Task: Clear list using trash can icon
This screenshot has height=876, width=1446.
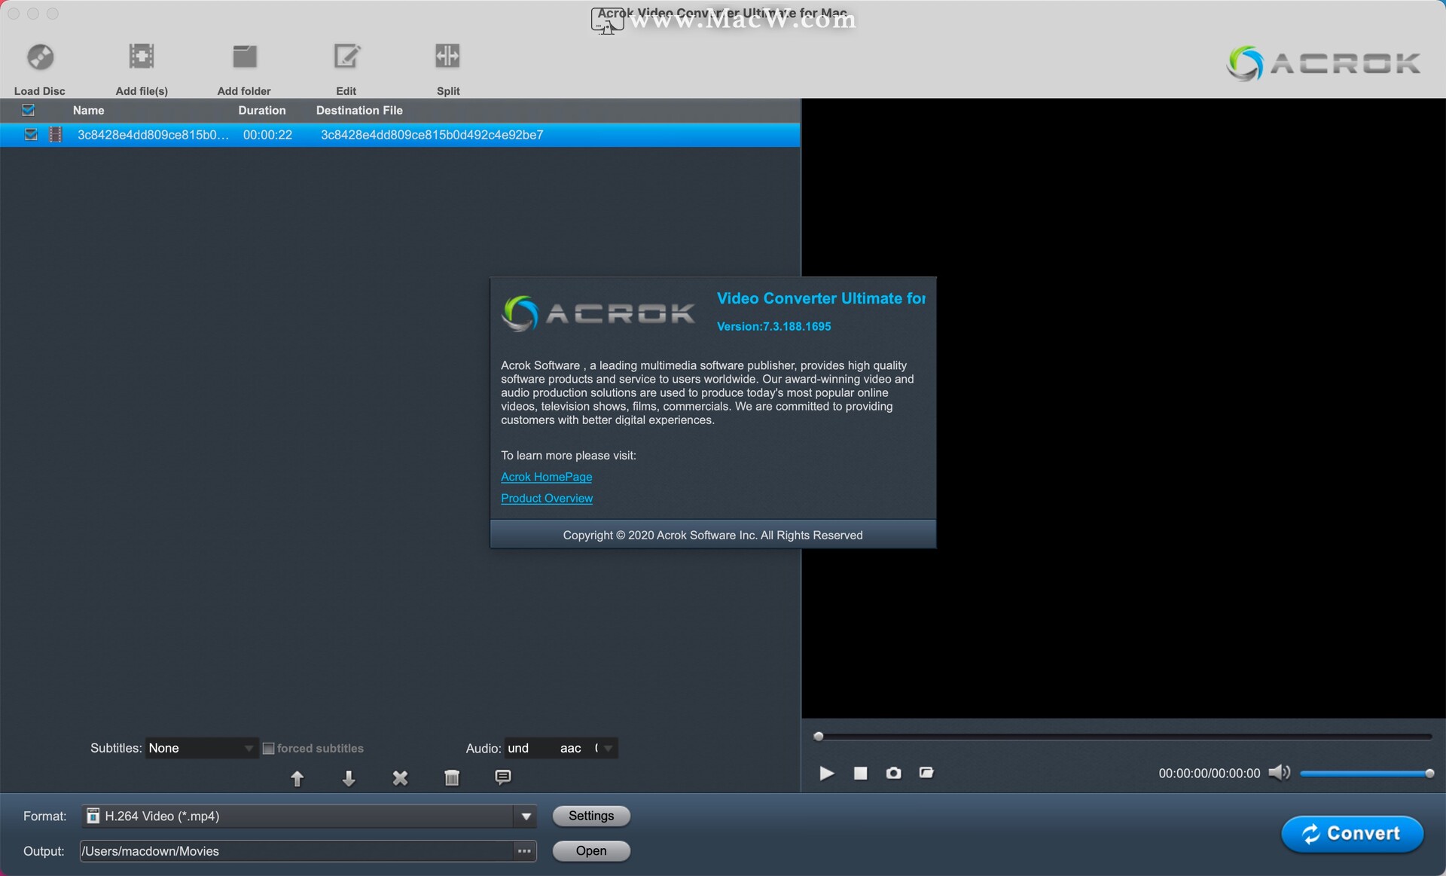Action: point(452,777)
